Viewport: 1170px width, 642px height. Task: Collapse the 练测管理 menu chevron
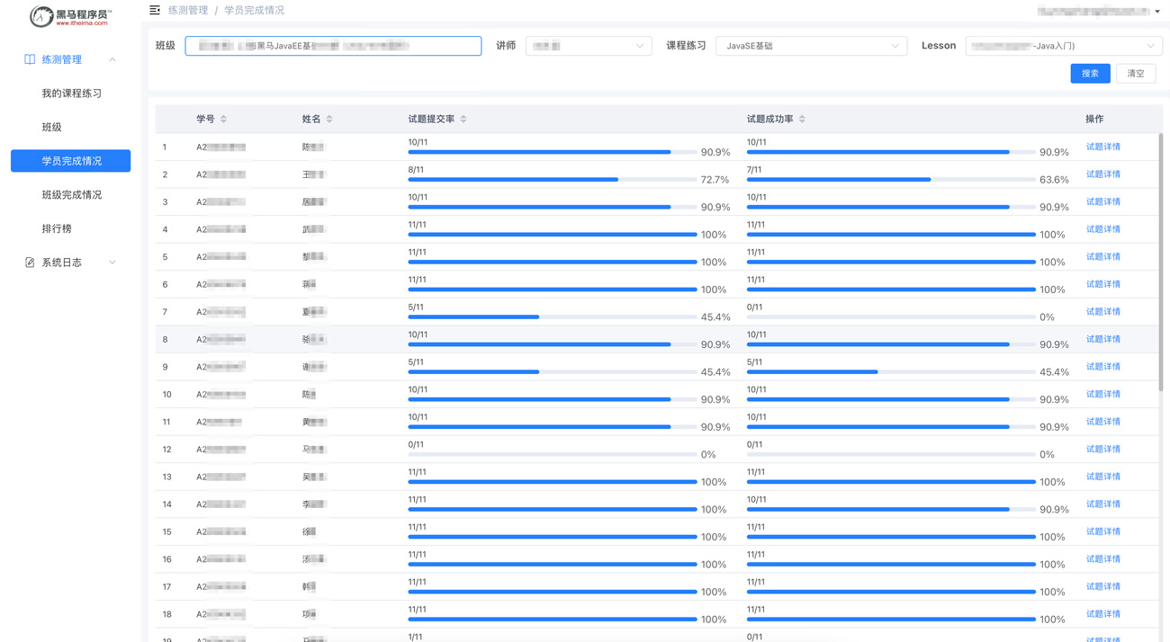pyautogui.click(x=112, y=60)
